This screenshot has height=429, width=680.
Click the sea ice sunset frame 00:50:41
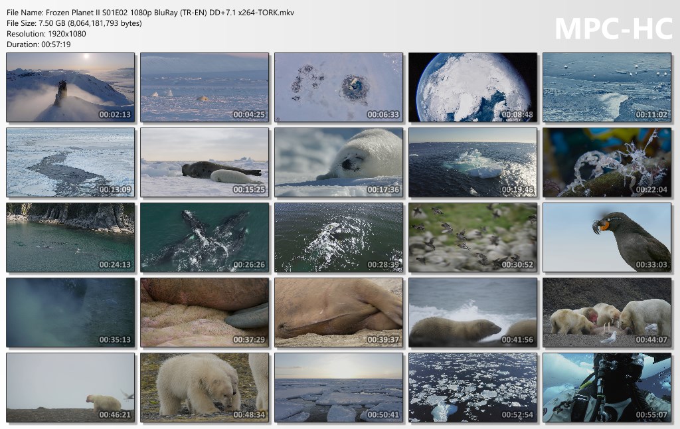click(339, 387)
